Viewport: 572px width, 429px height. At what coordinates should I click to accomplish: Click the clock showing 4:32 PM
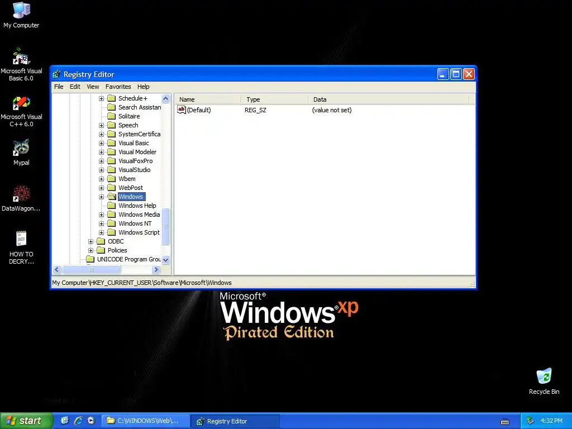click(551, 421)
